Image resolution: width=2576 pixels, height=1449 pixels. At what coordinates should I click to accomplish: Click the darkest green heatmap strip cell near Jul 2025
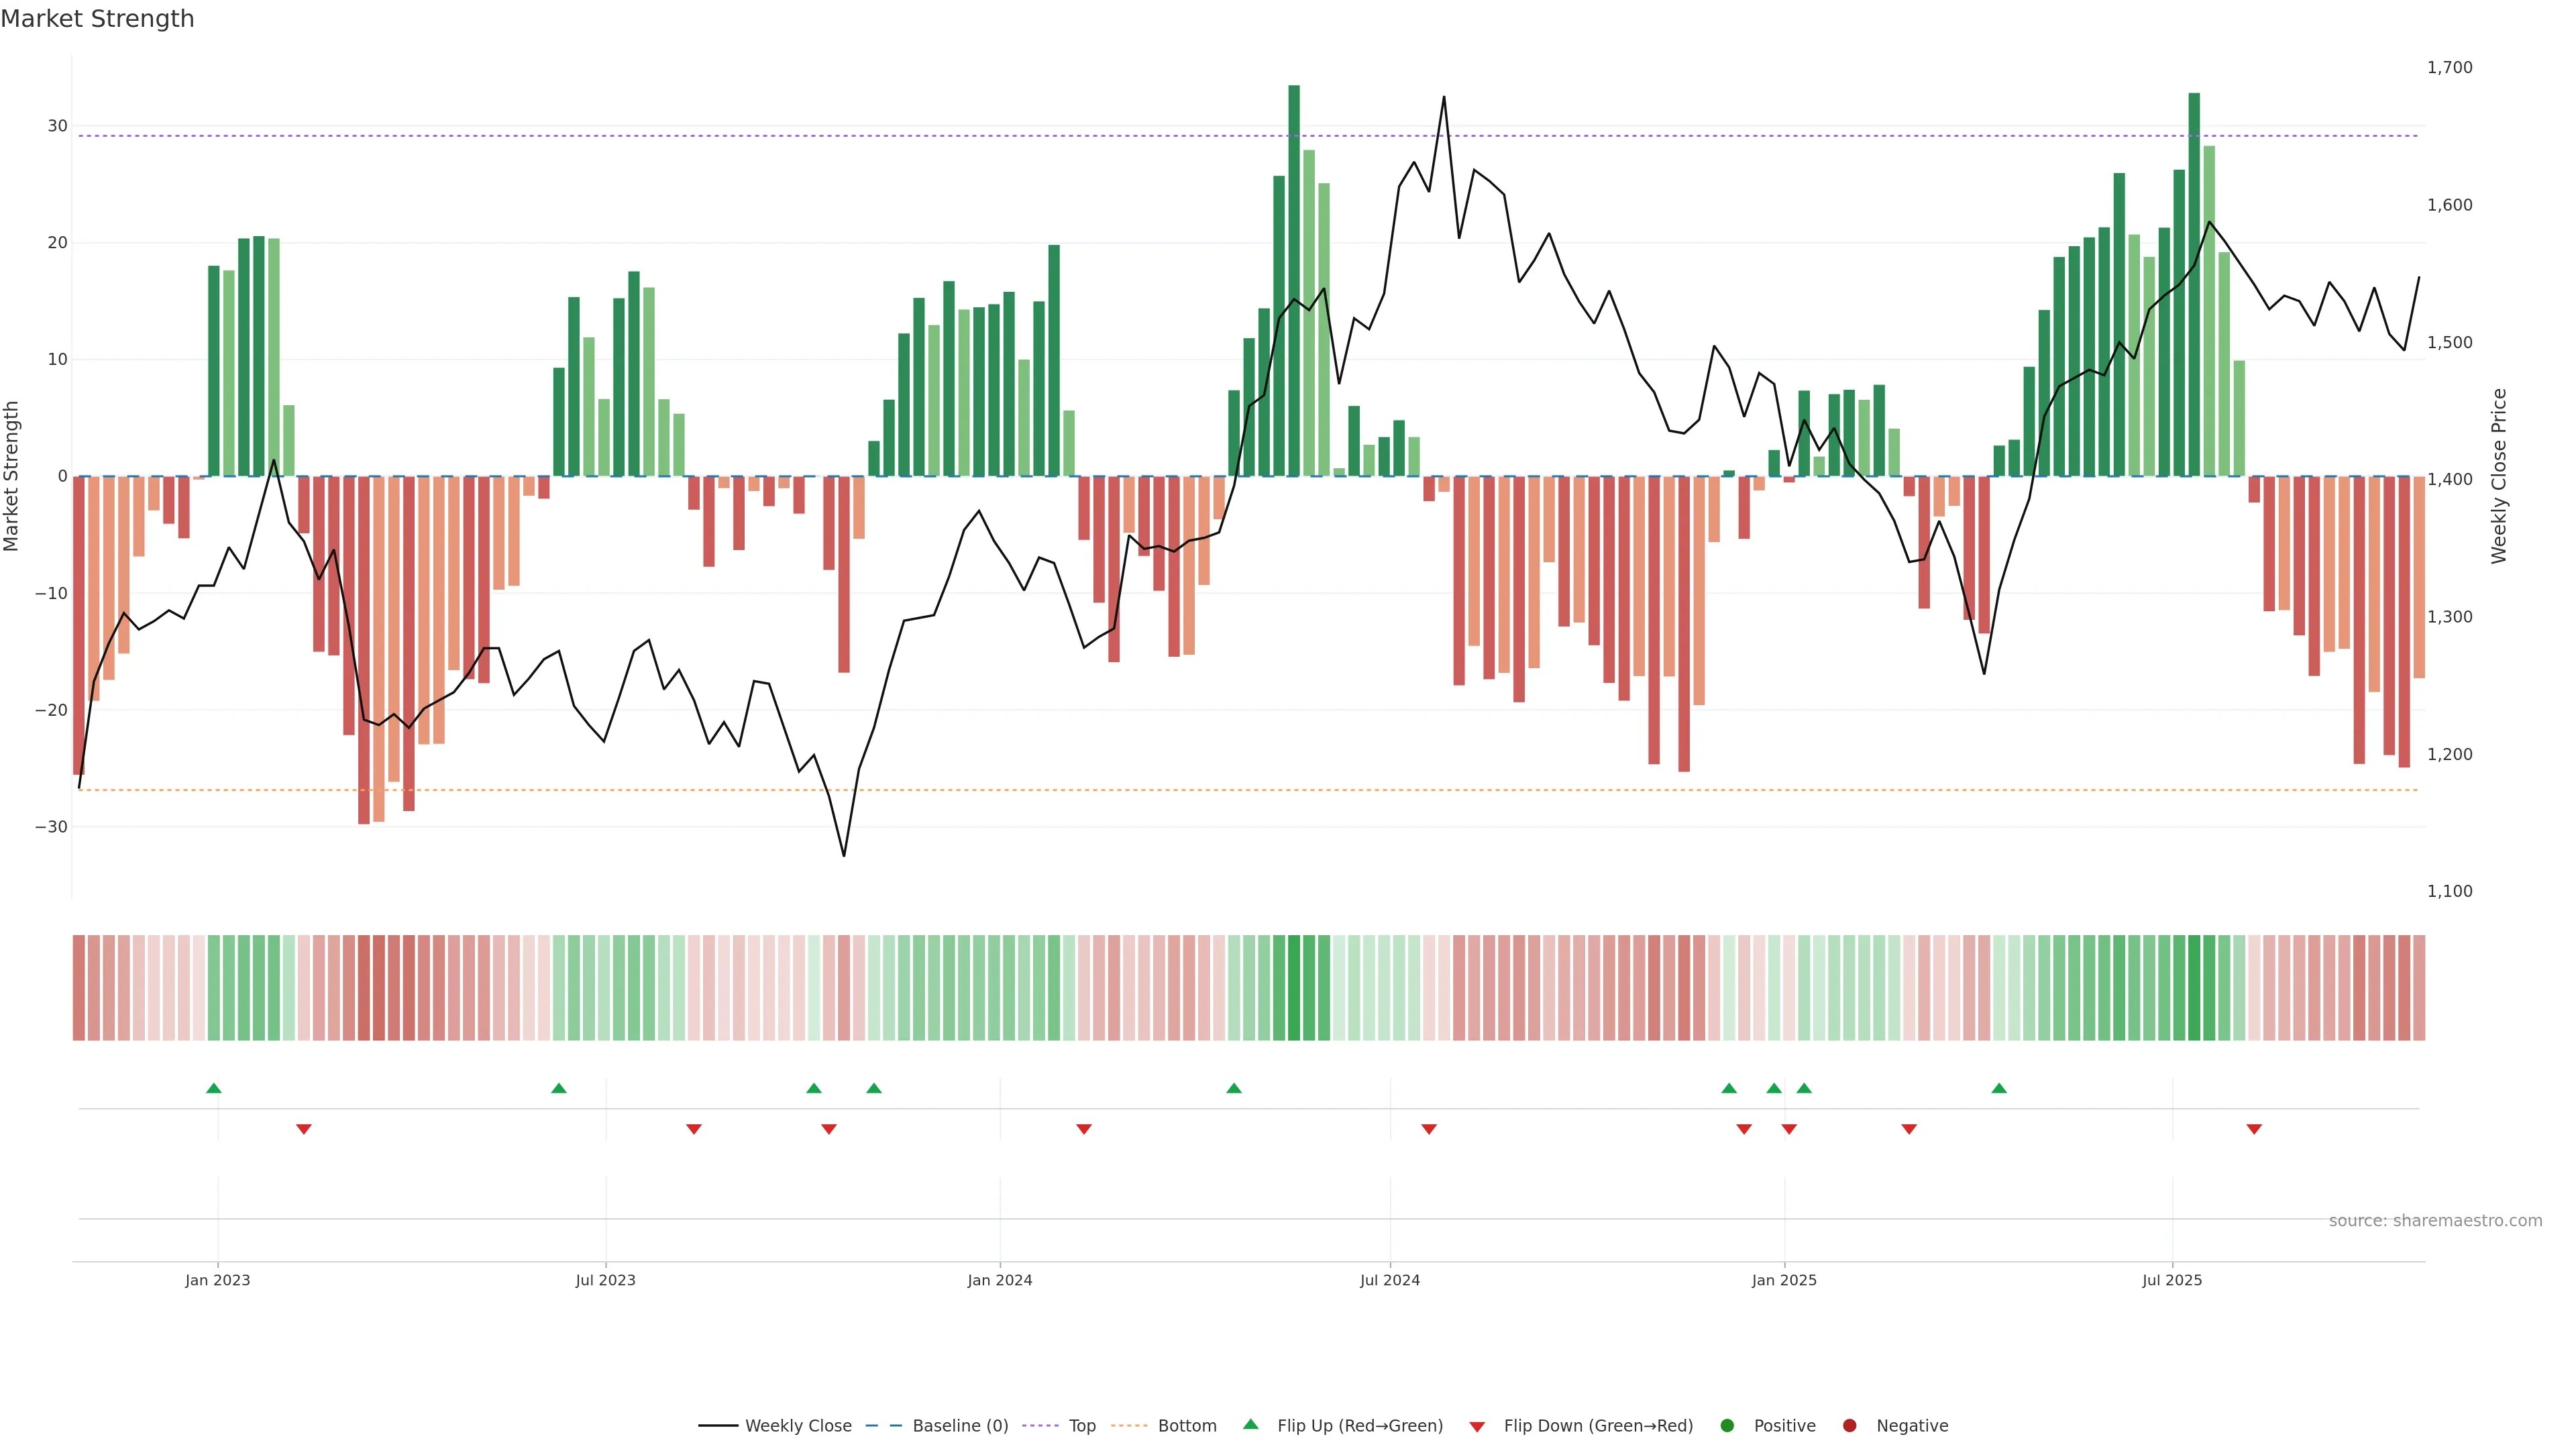pyautogui.click(x=2194, y=988)
